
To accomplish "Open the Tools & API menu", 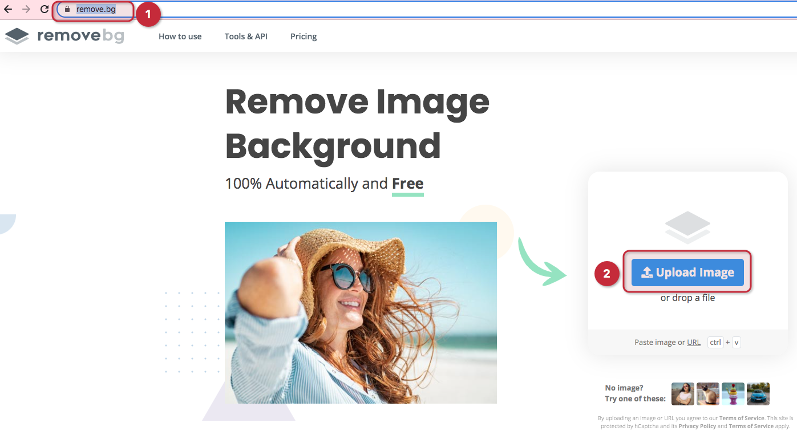I will coord(246,36).
